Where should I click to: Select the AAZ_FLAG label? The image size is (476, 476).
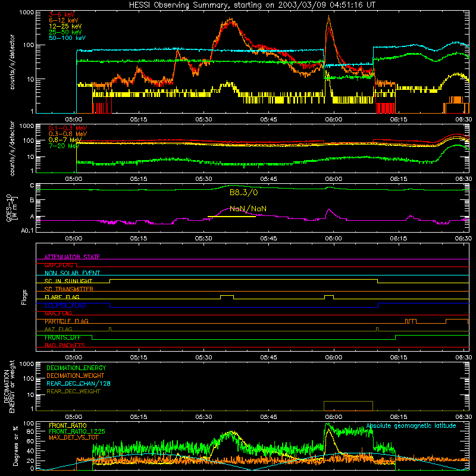58,329
